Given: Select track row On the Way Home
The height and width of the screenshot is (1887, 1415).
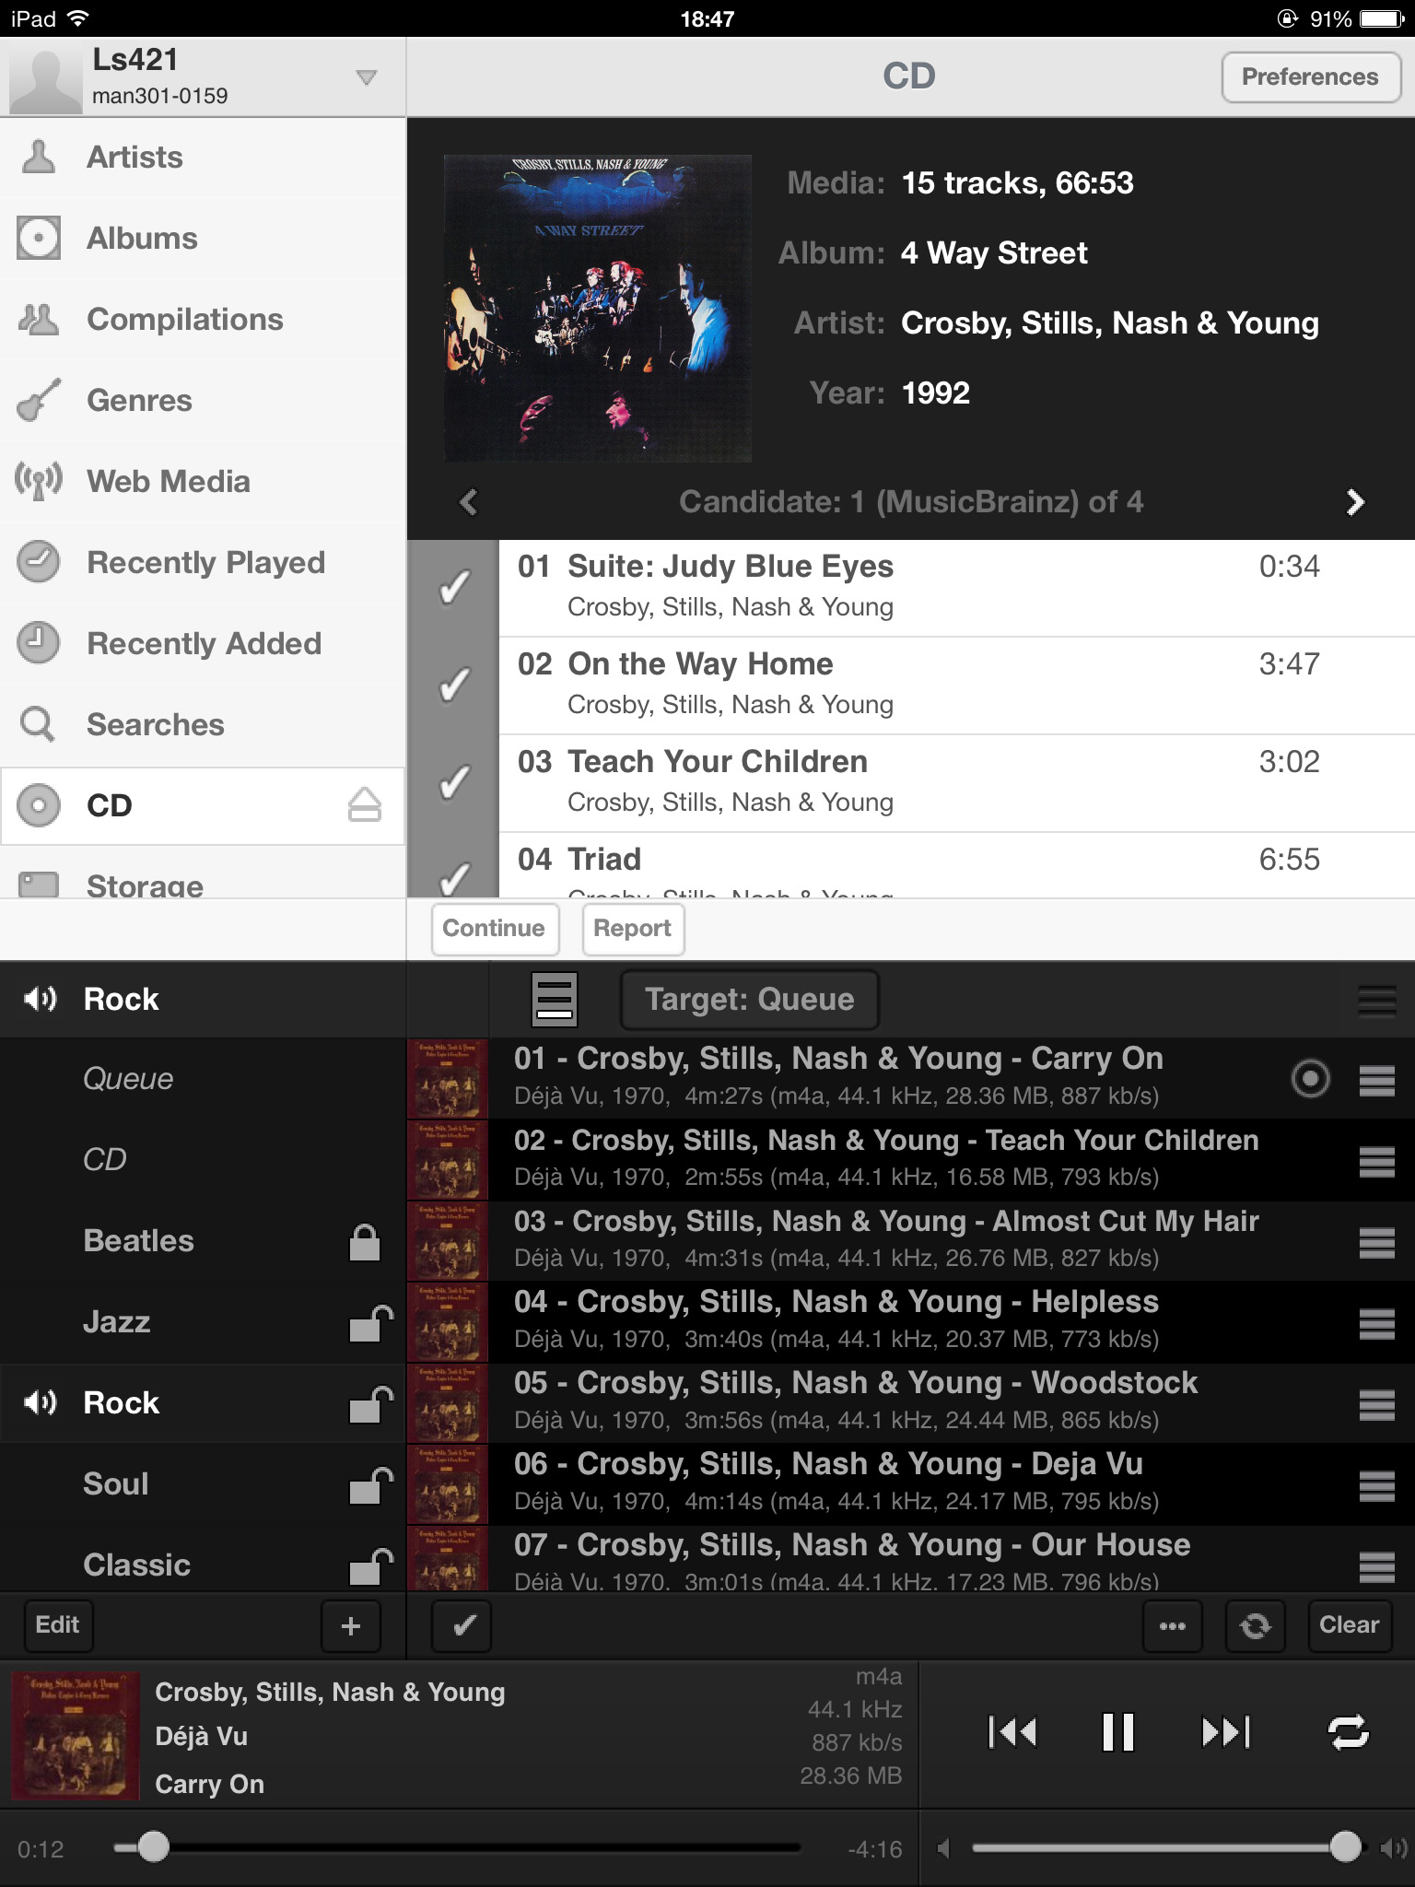Looking at the screenshot, I should [x=957, y=686].
